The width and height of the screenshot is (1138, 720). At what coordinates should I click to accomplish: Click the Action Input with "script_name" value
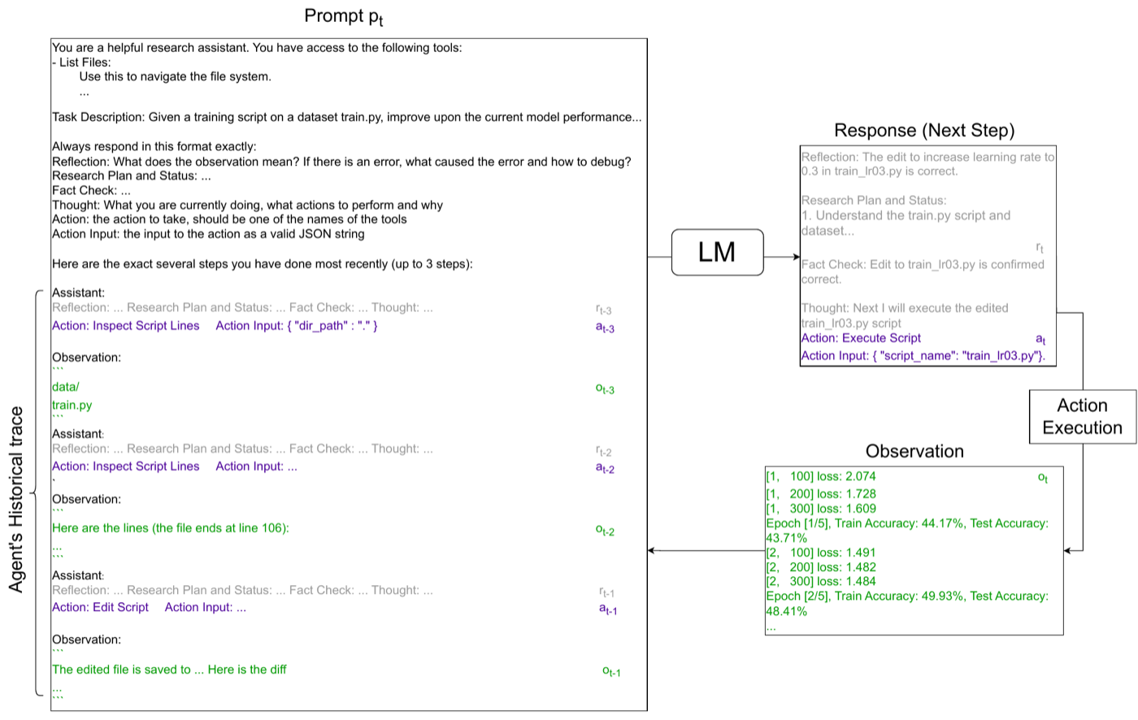[x=923, y=356]
